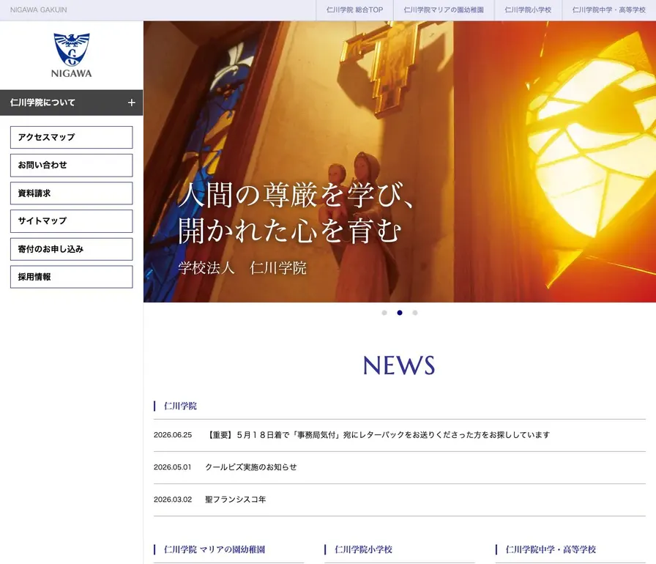Click the date 2026.05.01
The width and height of the screenshot is (656, 564).
pyautogui.click(x=172, y=467)
